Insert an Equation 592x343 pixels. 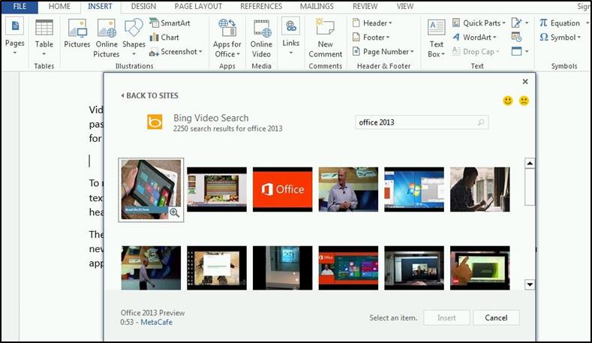pyautogui.click(x=560, y=23)
